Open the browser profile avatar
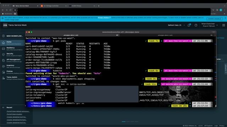 (x=221, y=10)
